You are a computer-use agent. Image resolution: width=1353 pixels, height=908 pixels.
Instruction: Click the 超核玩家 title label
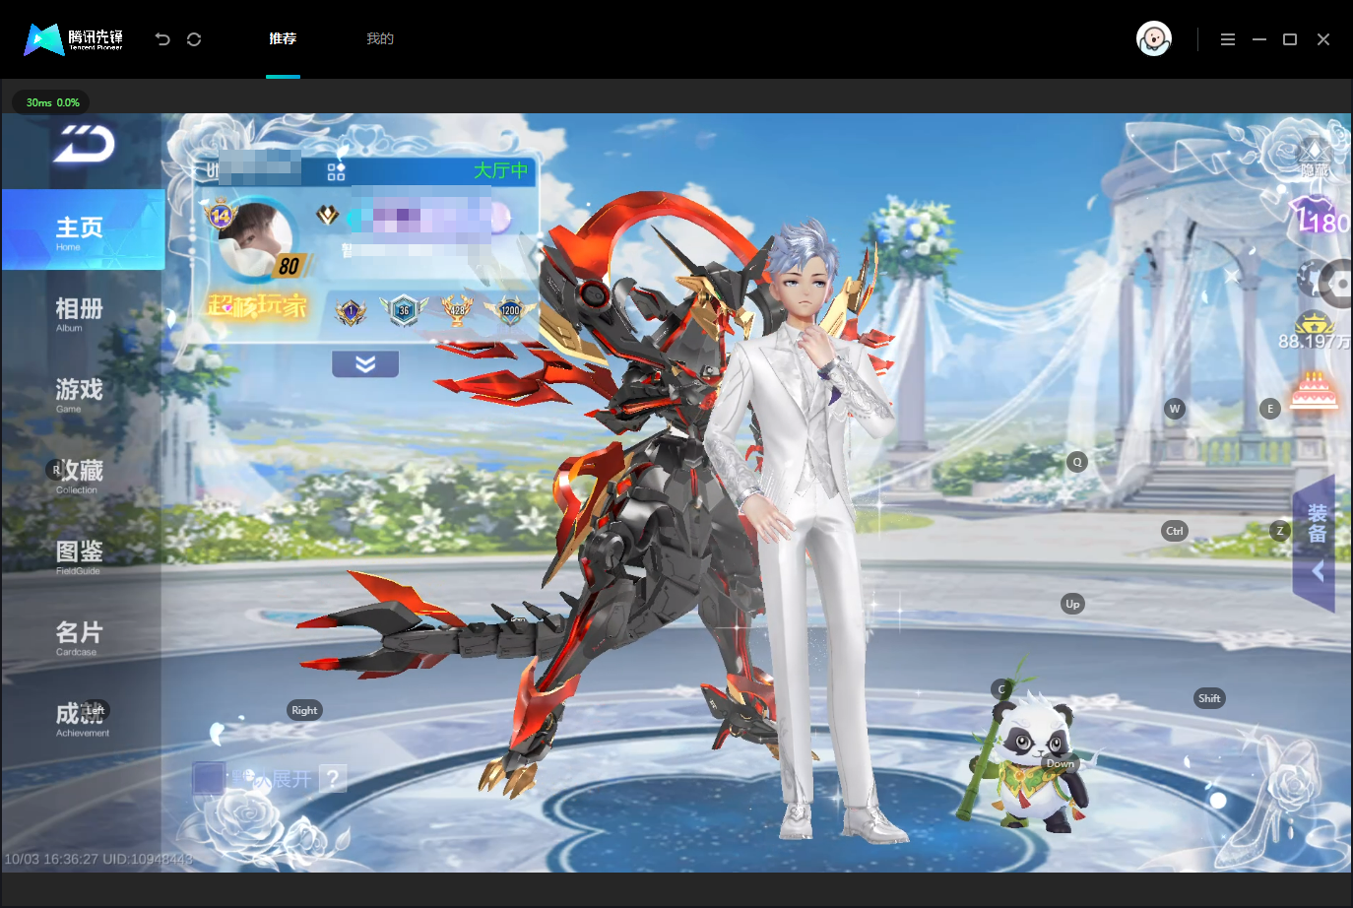[x=257, y=306]
